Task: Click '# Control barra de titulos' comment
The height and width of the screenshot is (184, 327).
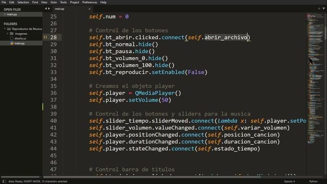Action: [x=132, y=169]
